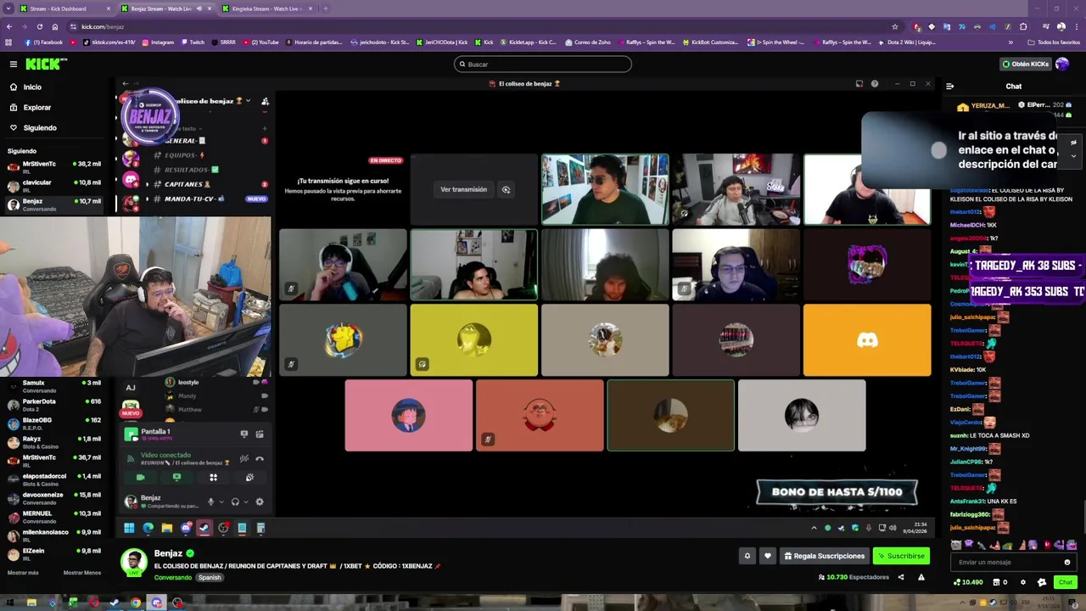The width and height of the screenshot is (1086, 611).
Task: Expand hidden bookmarks chevron
Action: 1010,42
